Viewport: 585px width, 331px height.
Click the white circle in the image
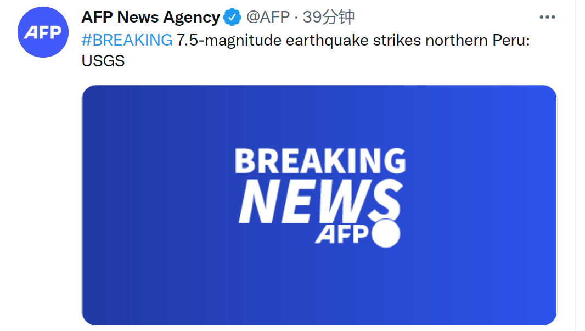coord(386,233)
